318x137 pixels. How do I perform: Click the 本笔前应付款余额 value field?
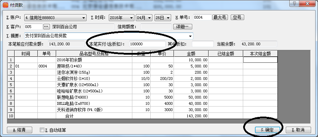[66, 44]
